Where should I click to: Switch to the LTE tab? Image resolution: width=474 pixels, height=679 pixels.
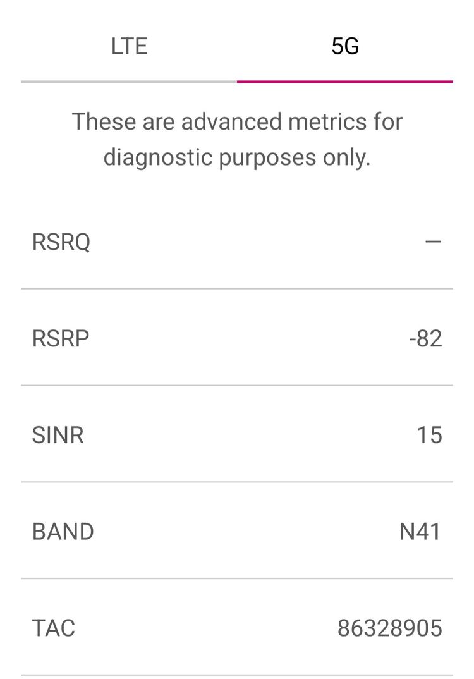(x=129, y=46)
